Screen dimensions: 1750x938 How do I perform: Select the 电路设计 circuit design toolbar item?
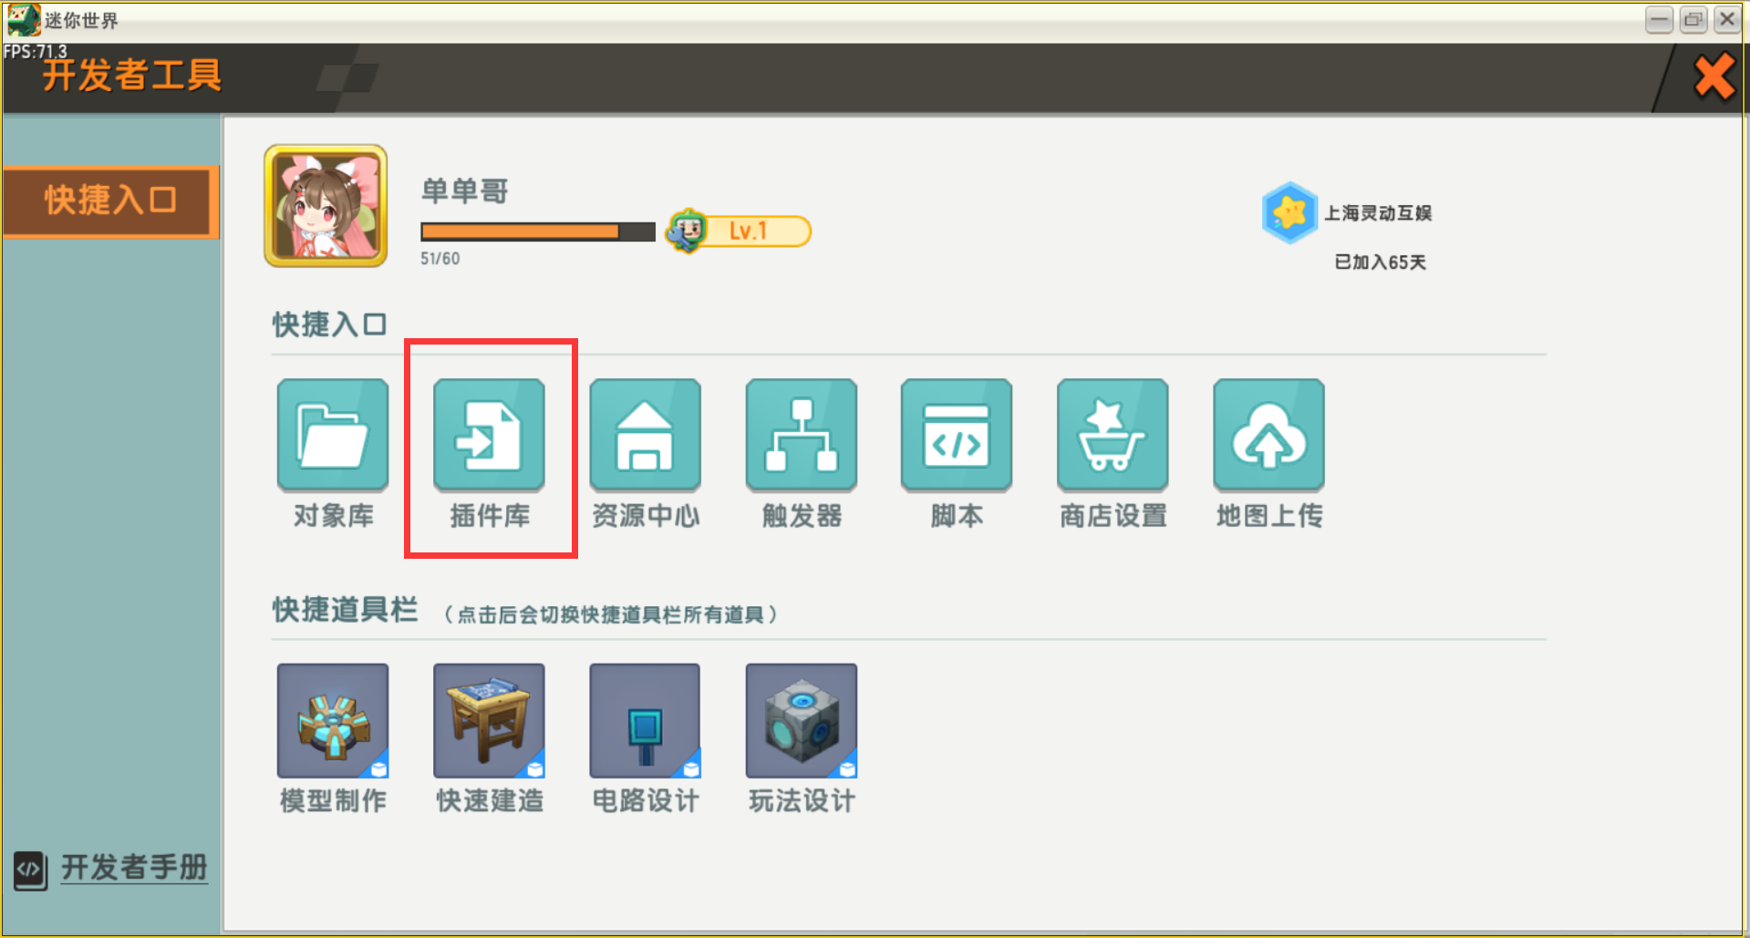pos(645,720)
